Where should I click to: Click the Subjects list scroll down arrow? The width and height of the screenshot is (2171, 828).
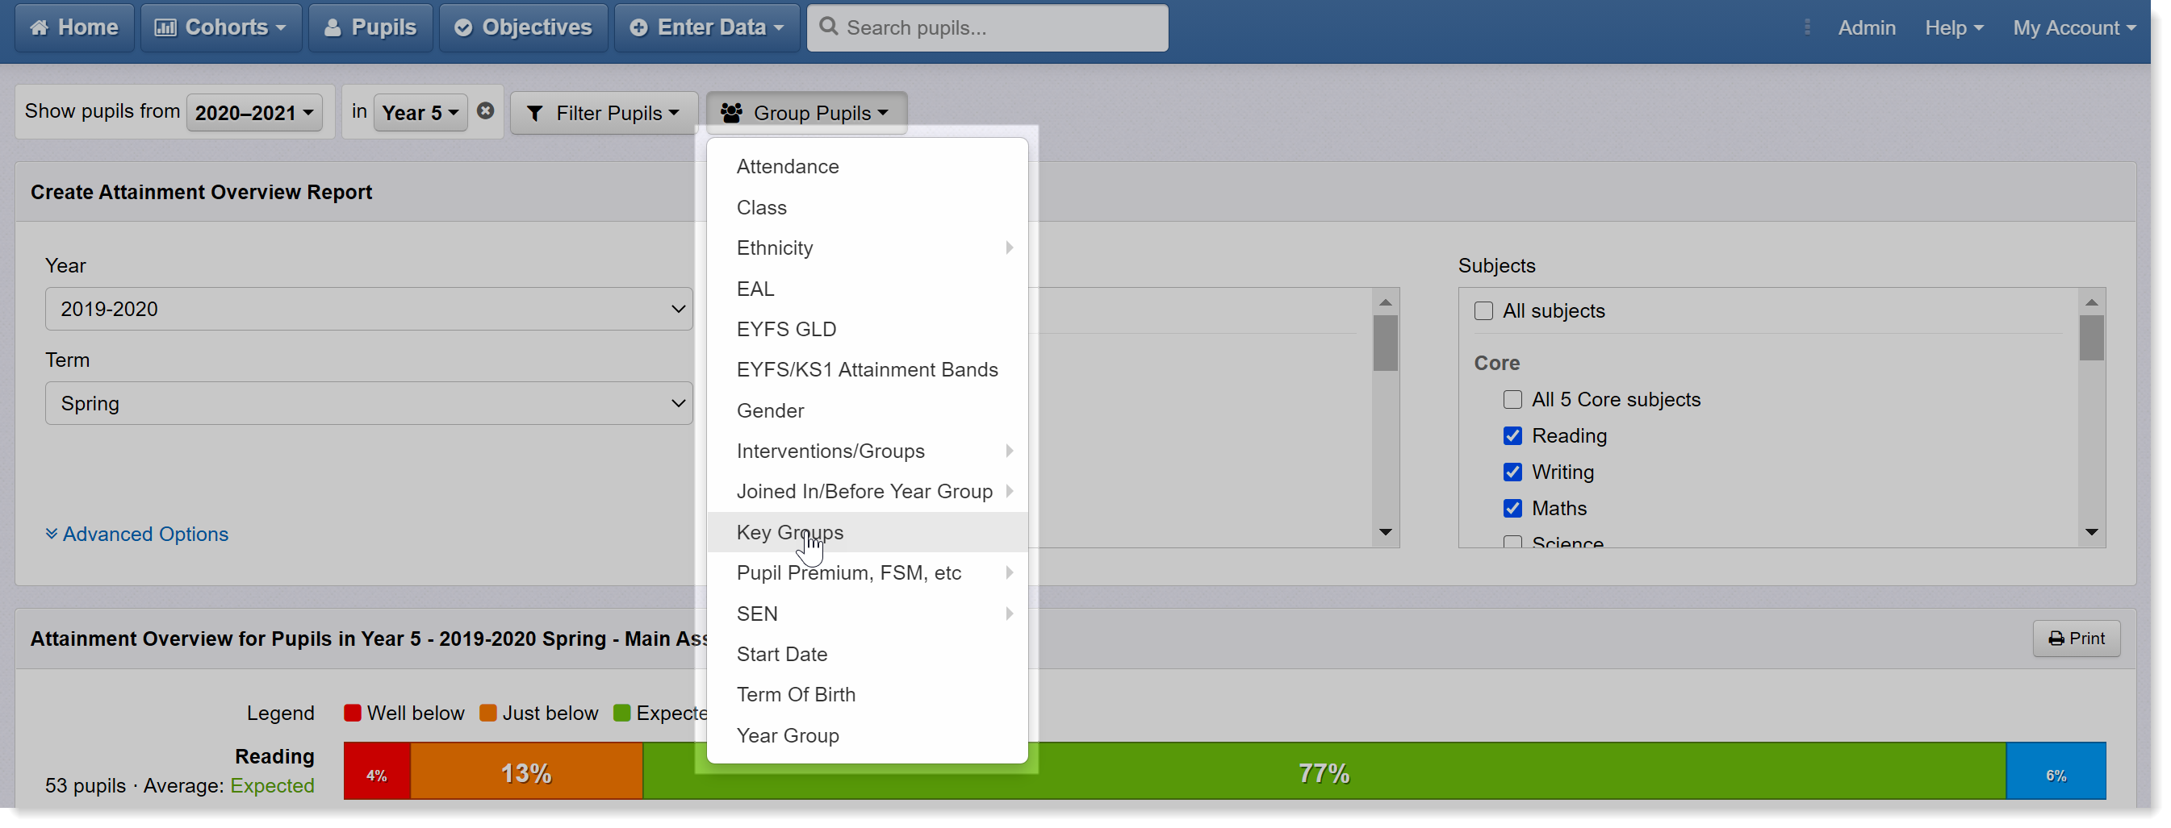pyautogui.click(x=2091, y=532)
